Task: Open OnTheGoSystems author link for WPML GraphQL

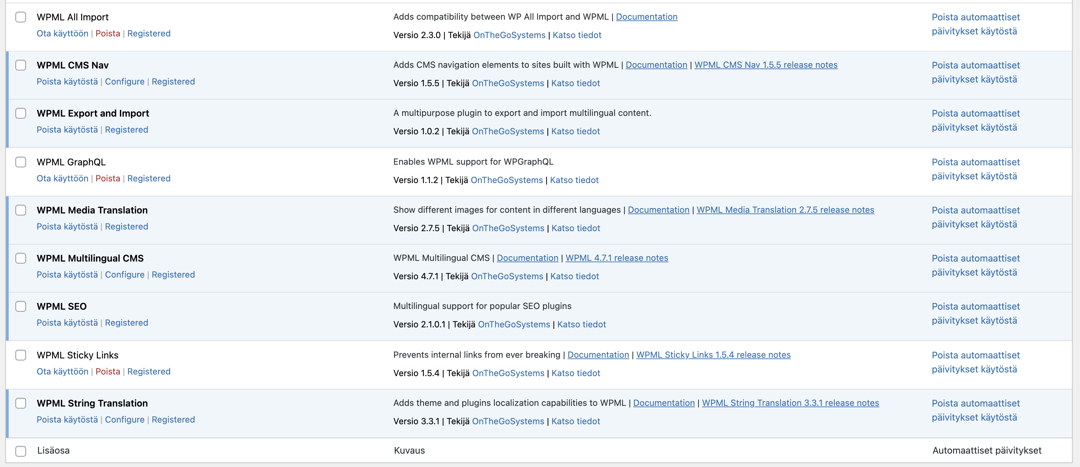Action: tap(507, 180)
